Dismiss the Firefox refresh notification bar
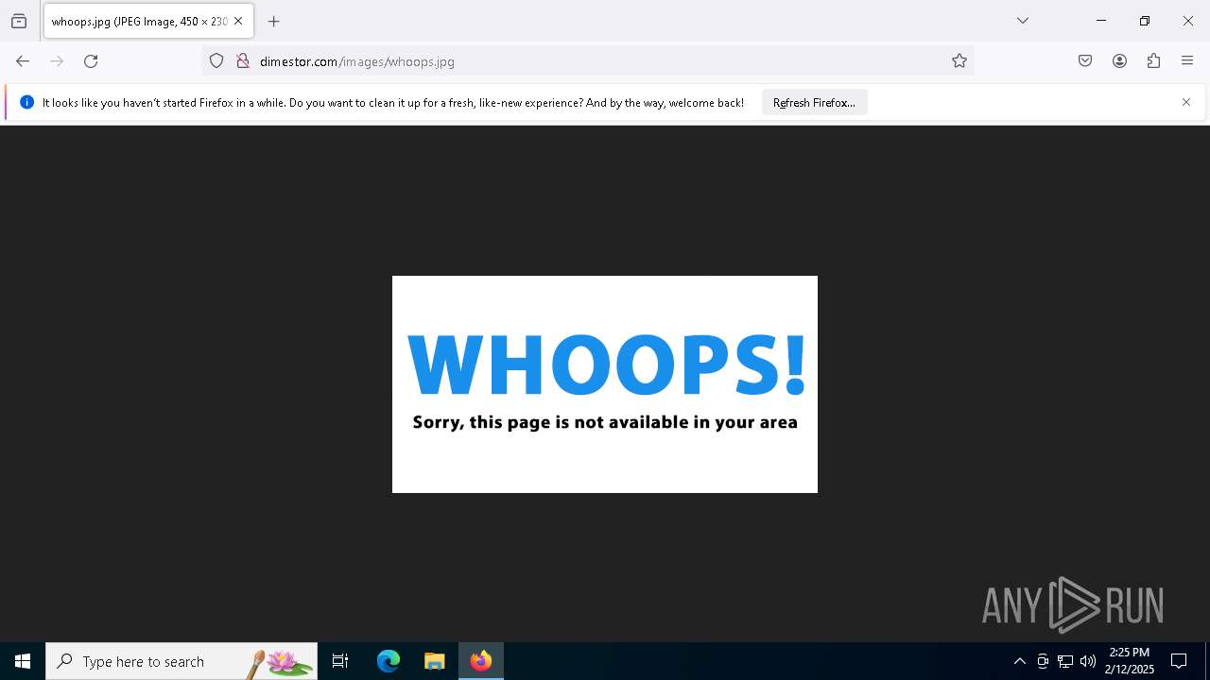Screen dimensions: 1210x680 coord(1186,102)
